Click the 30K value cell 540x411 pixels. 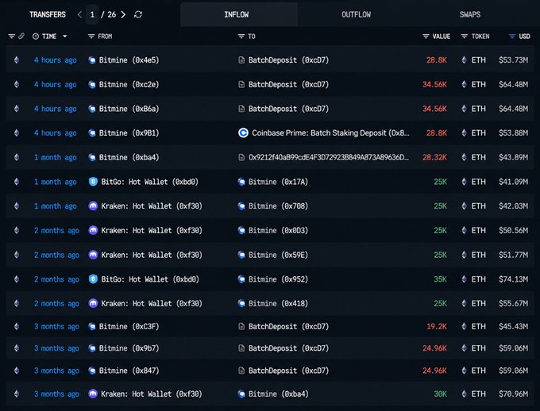click(x=440, y=394)
